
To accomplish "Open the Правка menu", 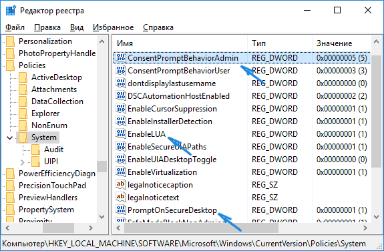I will [47, 27].
